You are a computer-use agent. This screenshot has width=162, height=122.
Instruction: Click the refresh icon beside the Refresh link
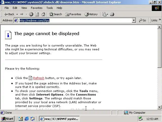pos(30,78)
